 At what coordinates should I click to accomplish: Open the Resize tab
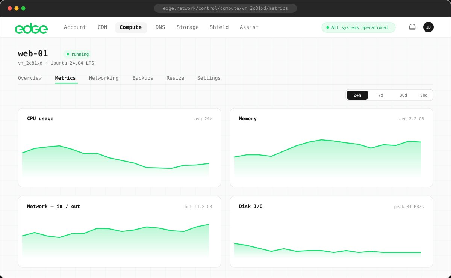176,78
